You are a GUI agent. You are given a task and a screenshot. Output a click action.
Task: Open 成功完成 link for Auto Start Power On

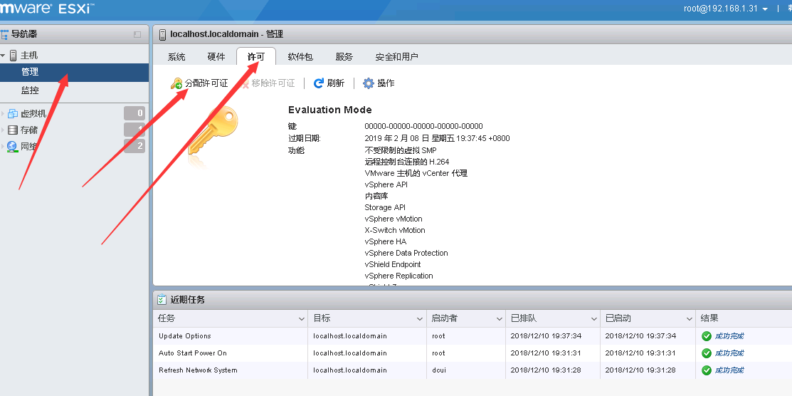729,353
